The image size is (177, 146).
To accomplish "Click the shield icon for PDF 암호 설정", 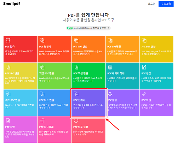I will (76, 121).
